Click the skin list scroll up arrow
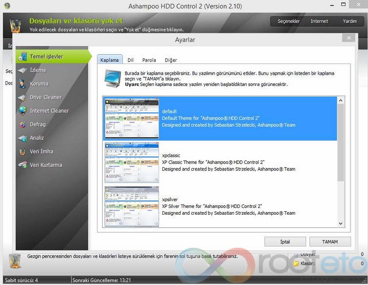This screenshot has width=368, height=285. (x=341, y=101)
